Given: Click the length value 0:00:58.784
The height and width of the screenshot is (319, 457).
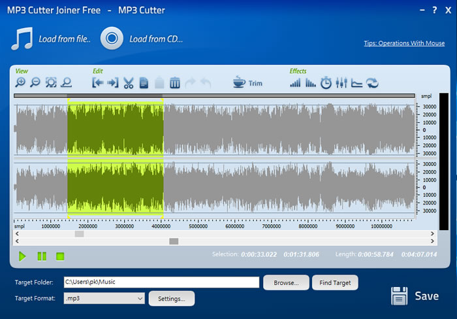Looking at the screenshot, I should [x=375, y=254].
